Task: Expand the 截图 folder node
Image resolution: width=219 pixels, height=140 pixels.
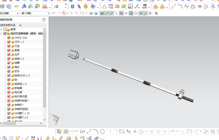Action: [1, 29]
